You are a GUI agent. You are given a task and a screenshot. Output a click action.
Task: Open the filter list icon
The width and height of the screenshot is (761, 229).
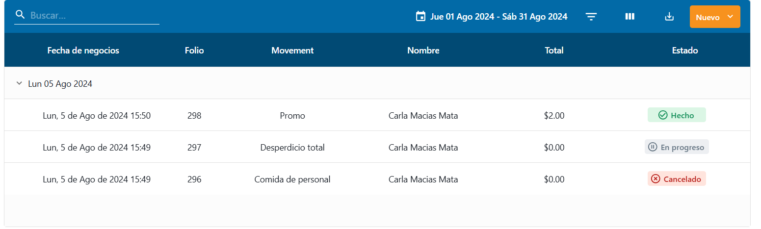[x=591, y=17]
